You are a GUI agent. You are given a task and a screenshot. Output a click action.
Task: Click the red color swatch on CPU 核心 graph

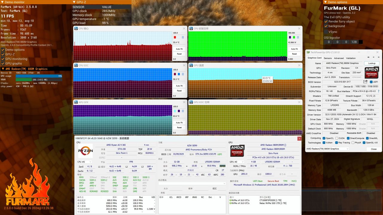pos(175,37)
